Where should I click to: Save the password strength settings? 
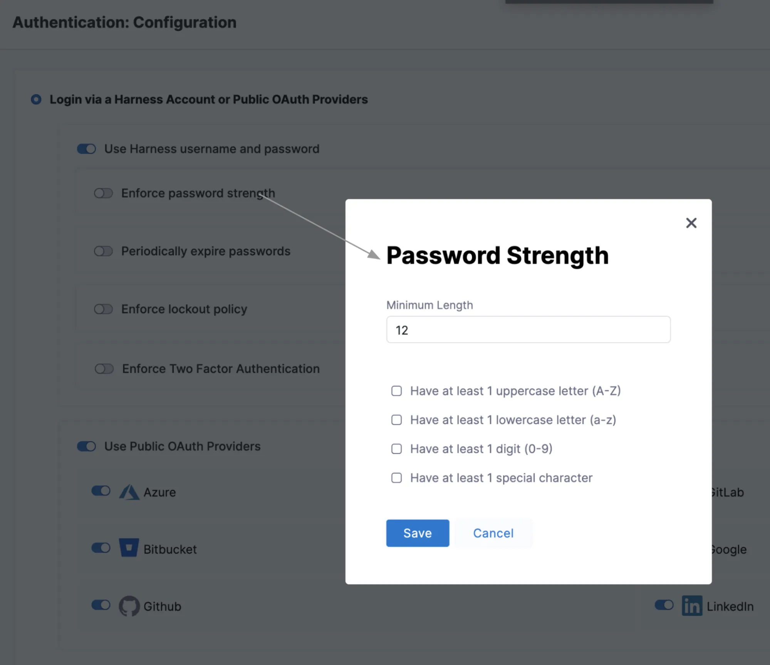(x=417, y=533)
